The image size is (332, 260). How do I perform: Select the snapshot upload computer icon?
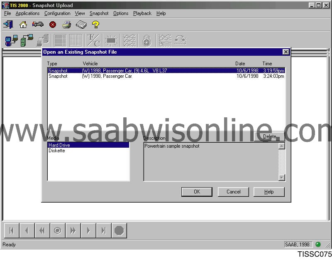pyautogui.click(x=9, y=40)
